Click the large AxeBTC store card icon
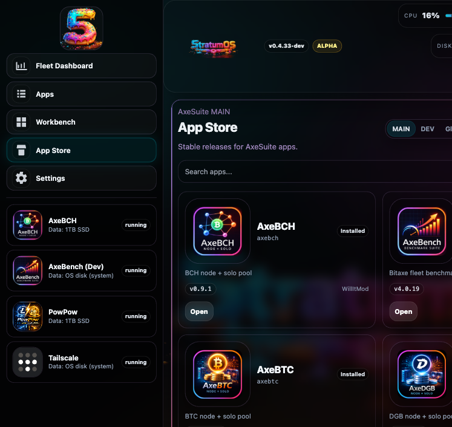The image size is (452, 427). 218,374
